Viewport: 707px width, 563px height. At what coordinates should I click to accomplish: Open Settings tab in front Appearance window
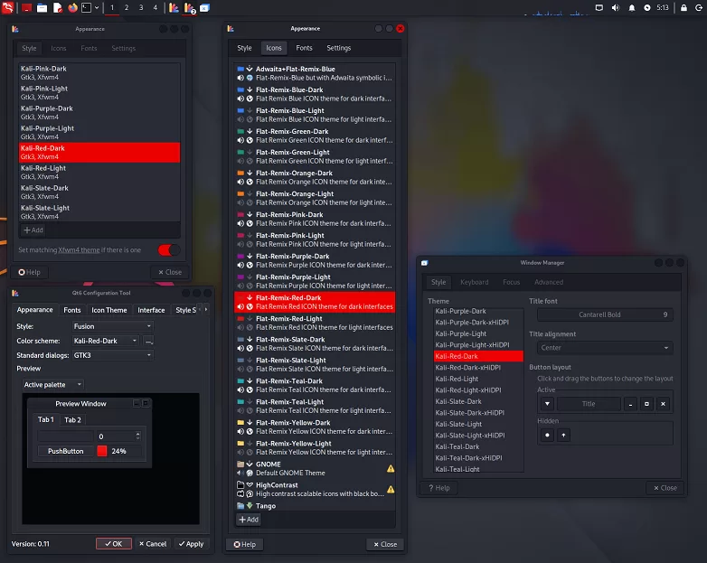click(x=339, y=48)
